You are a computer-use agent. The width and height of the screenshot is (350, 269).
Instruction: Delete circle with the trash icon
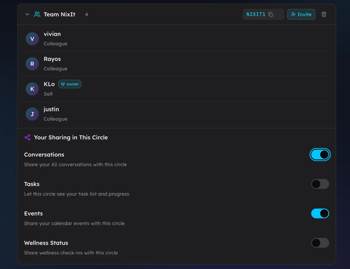(324, 14)
